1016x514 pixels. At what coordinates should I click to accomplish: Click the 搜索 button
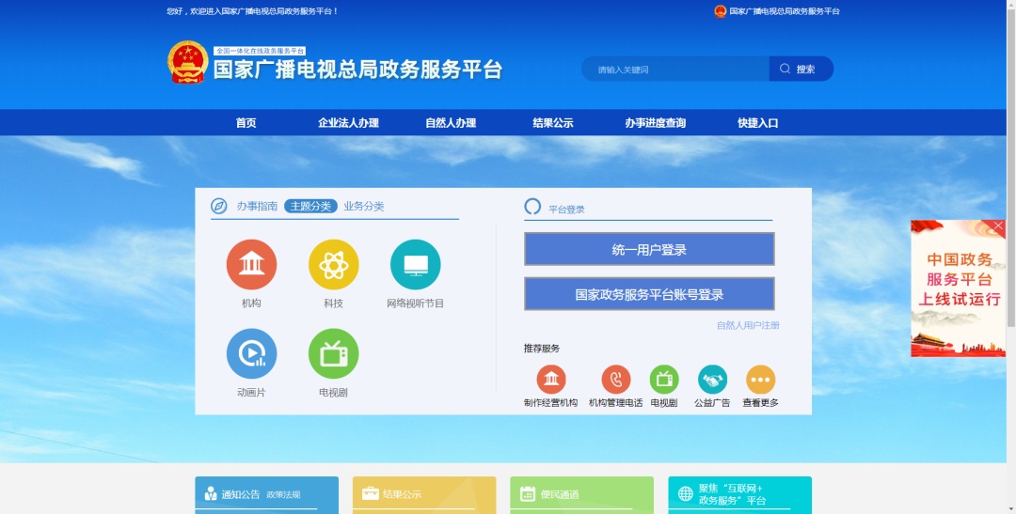point(801,69)
